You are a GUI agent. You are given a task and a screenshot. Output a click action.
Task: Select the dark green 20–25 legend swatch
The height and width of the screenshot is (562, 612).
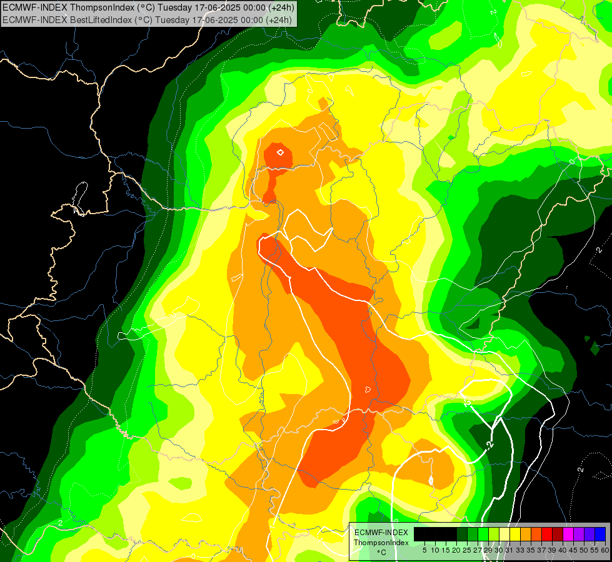point(462,534)
